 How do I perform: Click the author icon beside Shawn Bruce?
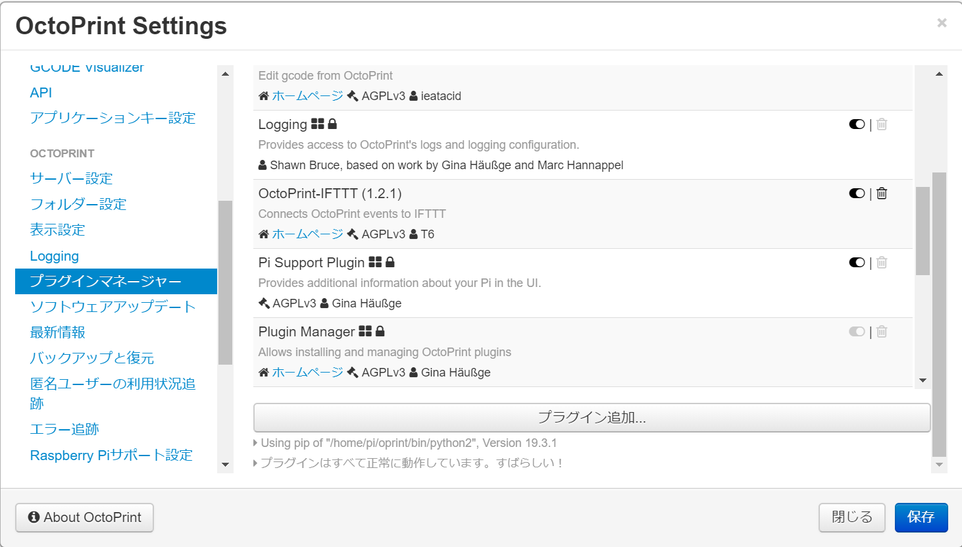(x=263, y=165)
